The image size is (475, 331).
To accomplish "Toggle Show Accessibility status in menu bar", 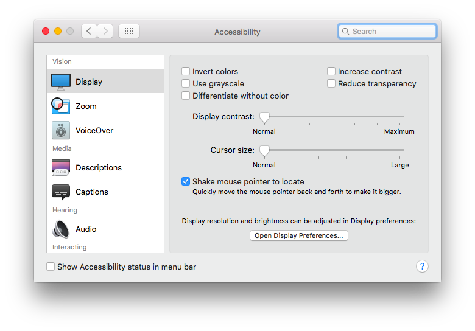I will pyautogui.click(x=51, y=267).
